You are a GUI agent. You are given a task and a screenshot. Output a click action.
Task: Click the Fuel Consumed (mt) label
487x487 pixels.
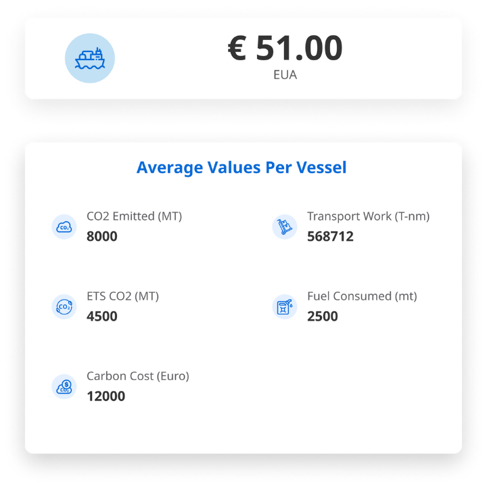[362, 296]
